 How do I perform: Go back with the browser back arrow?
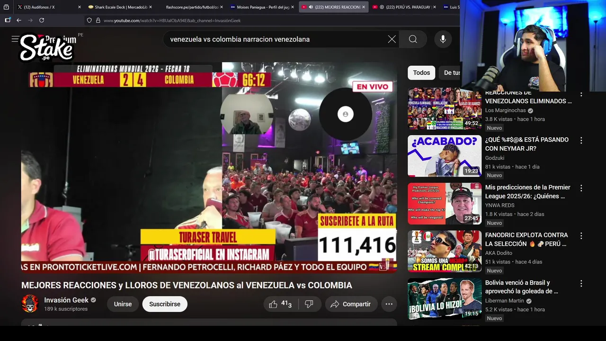click(x=19, y=20)
